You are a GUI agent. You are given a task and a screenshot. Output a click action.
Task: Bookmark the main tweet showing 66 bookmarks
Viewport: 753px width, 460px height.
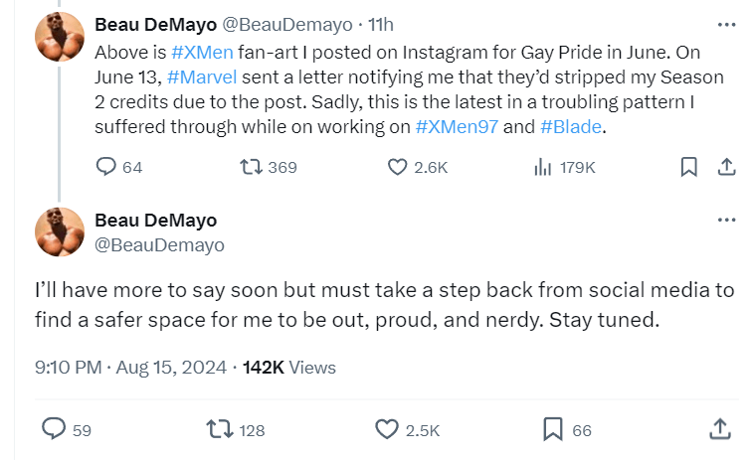pos(553,429)
